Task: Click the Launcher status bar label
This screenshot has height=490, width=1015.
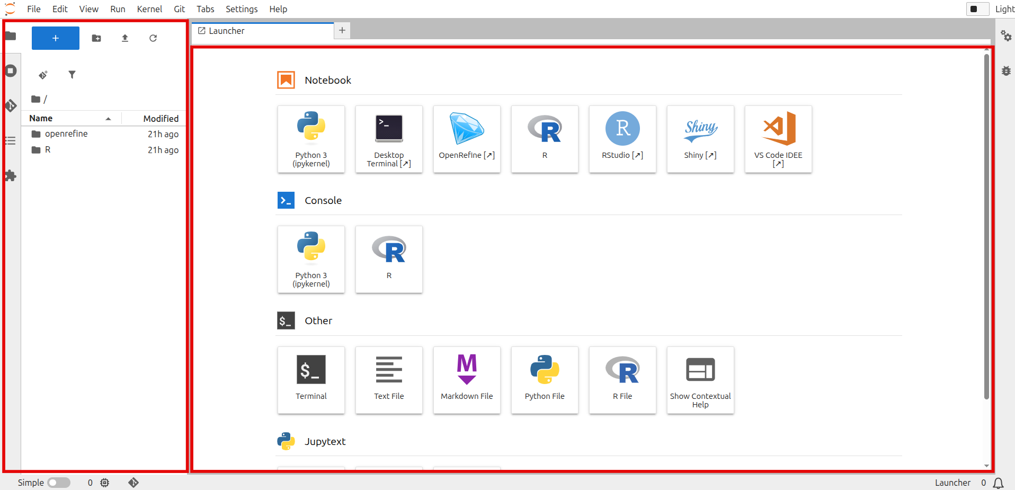Action: coord(952,483)
